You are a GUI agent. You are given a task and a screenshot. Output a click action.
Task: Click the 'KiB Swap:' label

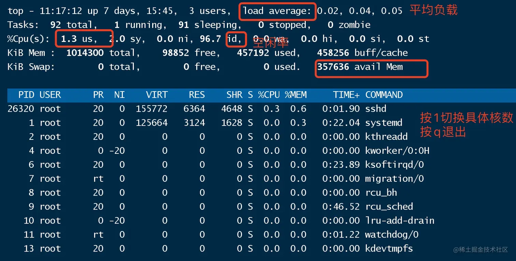click(31, 67)
